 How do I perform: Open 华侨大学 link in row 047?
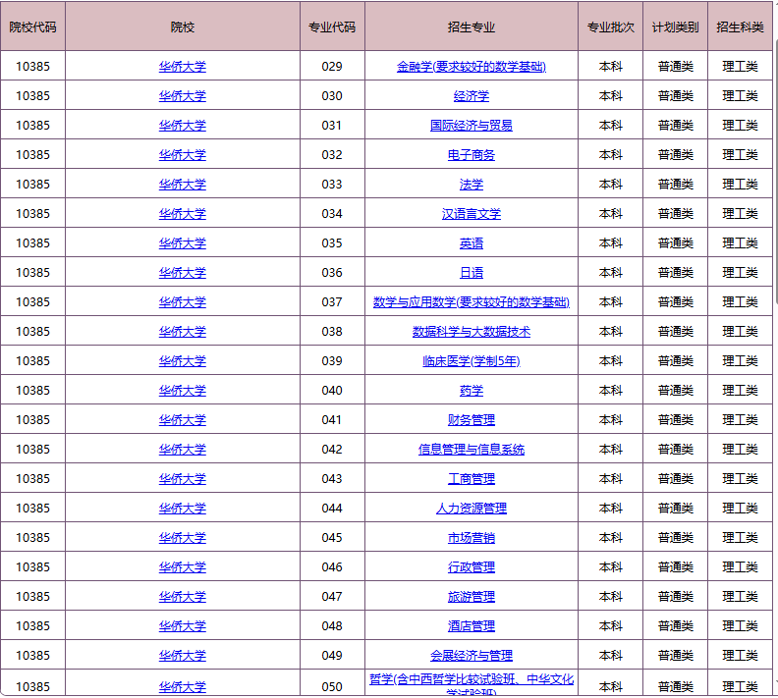[x=182, y=597]
